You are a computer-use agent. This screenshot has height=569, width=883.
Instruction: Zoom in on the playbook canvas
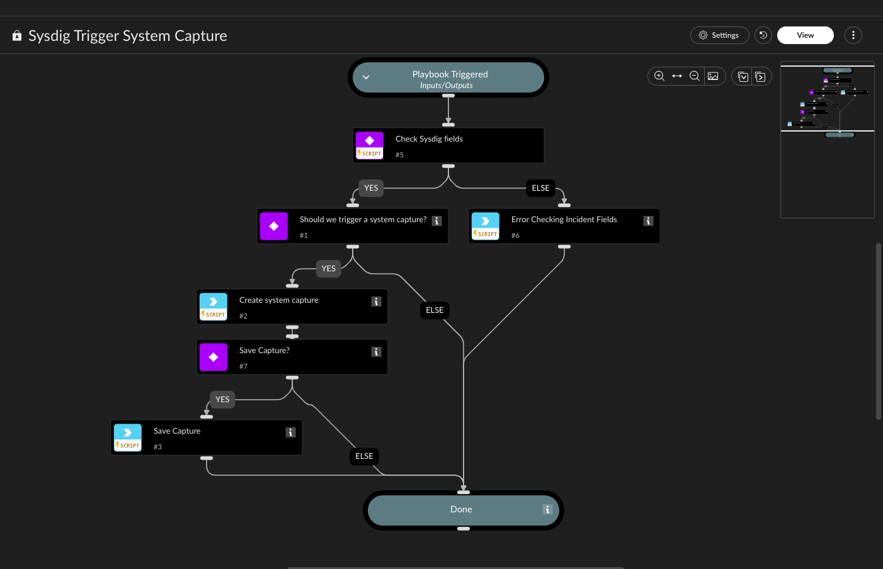point(659,76)
